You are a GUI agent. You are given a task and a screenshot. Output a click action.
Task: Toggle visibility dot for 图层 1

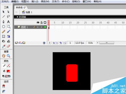38,27
